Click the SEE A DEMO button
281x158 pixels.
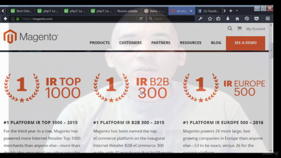point(245,43)
